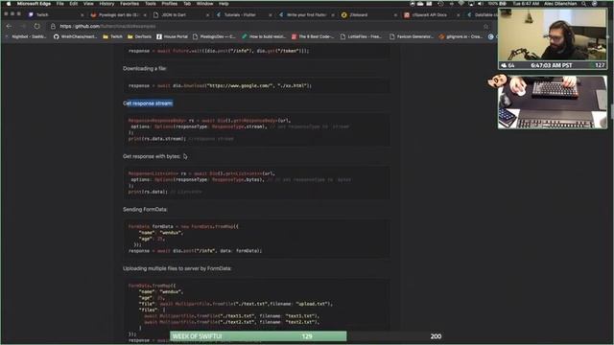Open the How to build bookmark
The height and width of the screenshot is (345, 614).
pyautogui.click(x=264, y=36)
